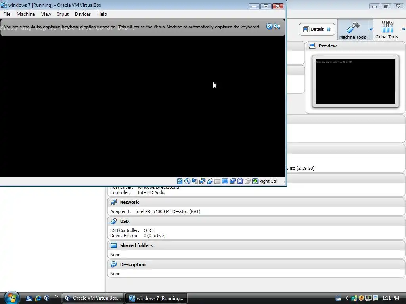Click the optical disk status icon

187,181
